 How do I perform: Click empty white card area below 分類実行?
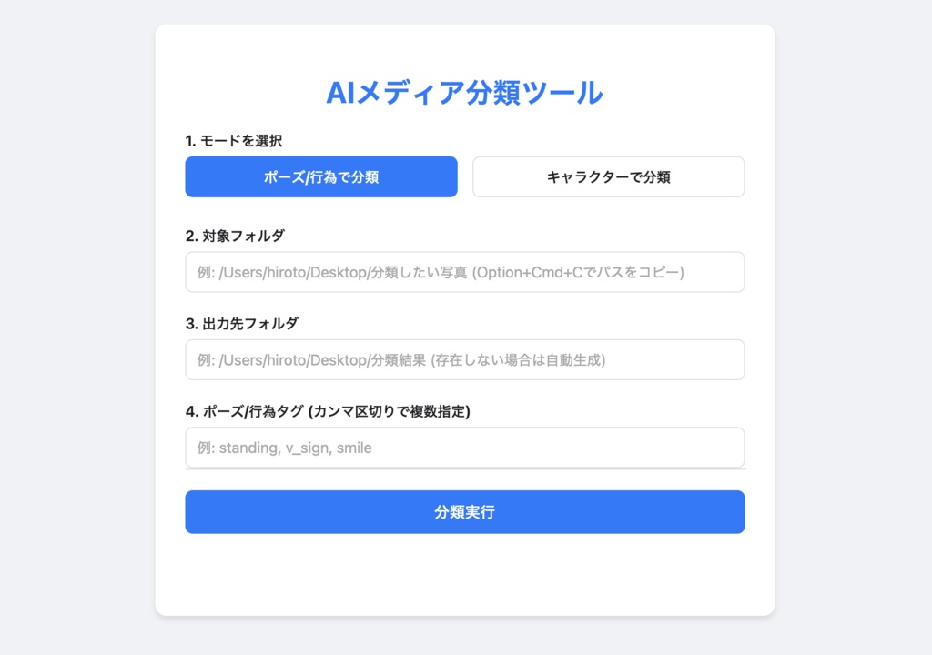464,573
